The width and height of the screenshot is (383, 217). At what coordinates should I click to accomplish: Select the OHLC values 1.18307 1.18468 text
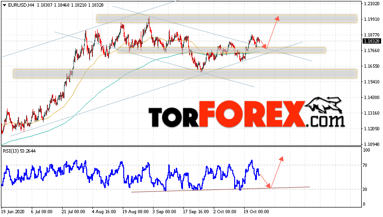tap(53, 5)
